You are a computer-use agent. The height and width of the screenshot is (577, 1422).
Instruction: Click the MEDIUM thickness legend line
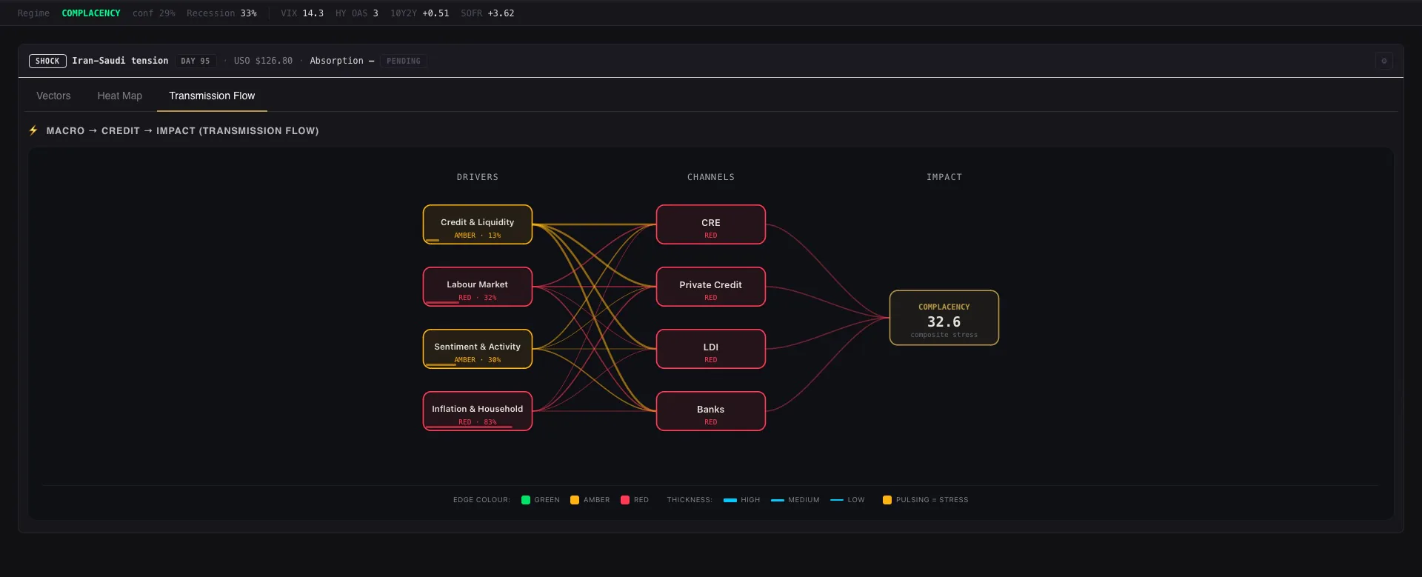(778, 500)
